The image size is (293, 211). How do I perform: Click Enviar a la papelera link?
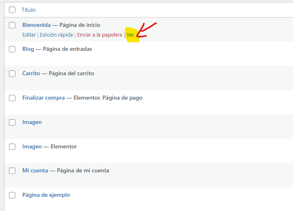click(100, 35)
